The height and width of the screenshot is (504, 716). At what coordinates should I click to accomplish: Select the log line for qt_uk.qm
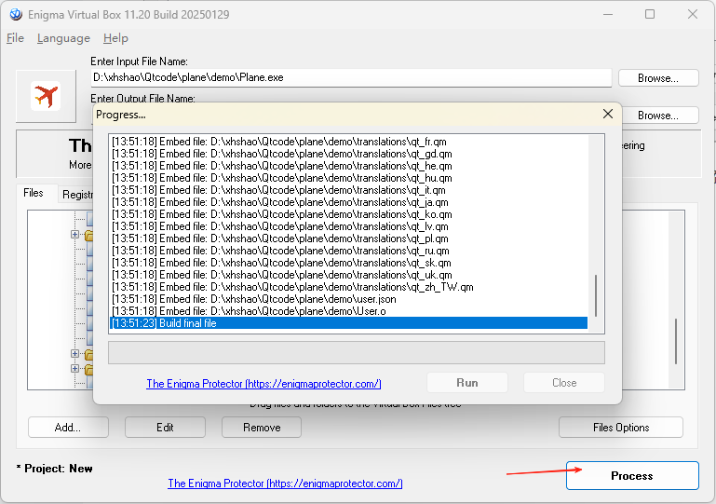(349, 275)
